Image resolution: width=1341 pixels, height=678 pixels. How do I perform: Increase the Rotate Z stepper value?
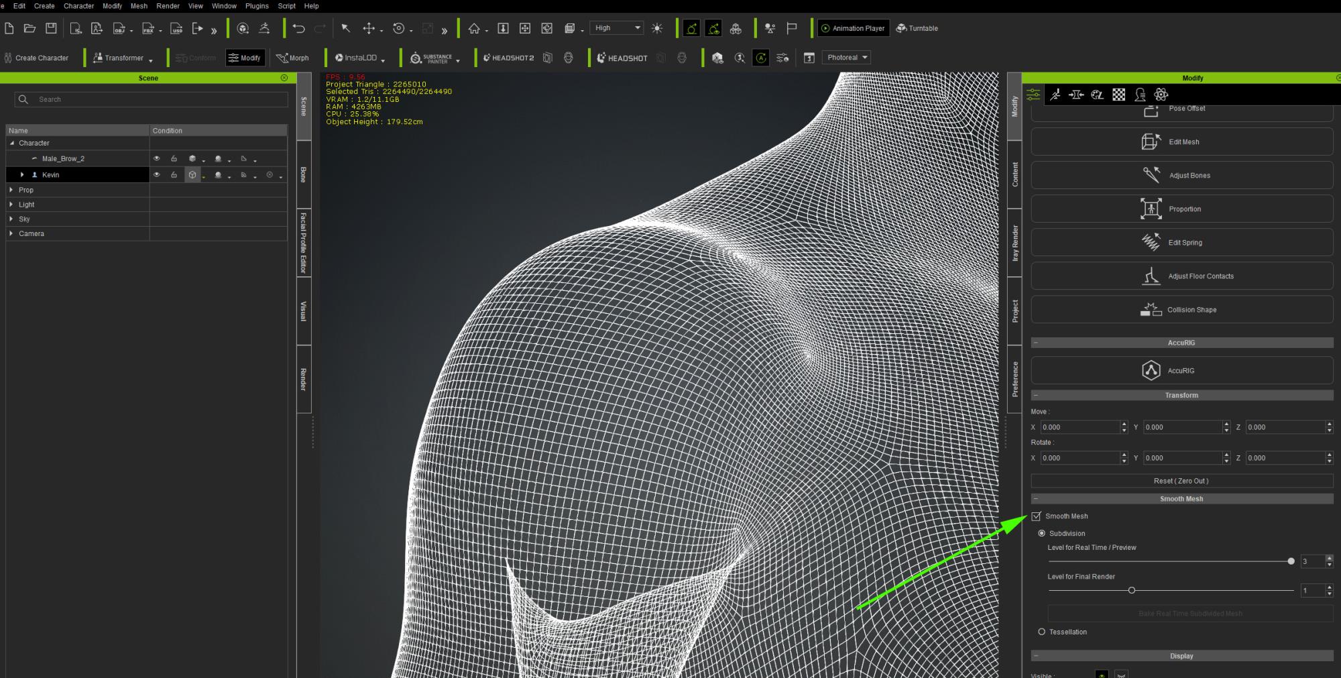(1329, 455)
